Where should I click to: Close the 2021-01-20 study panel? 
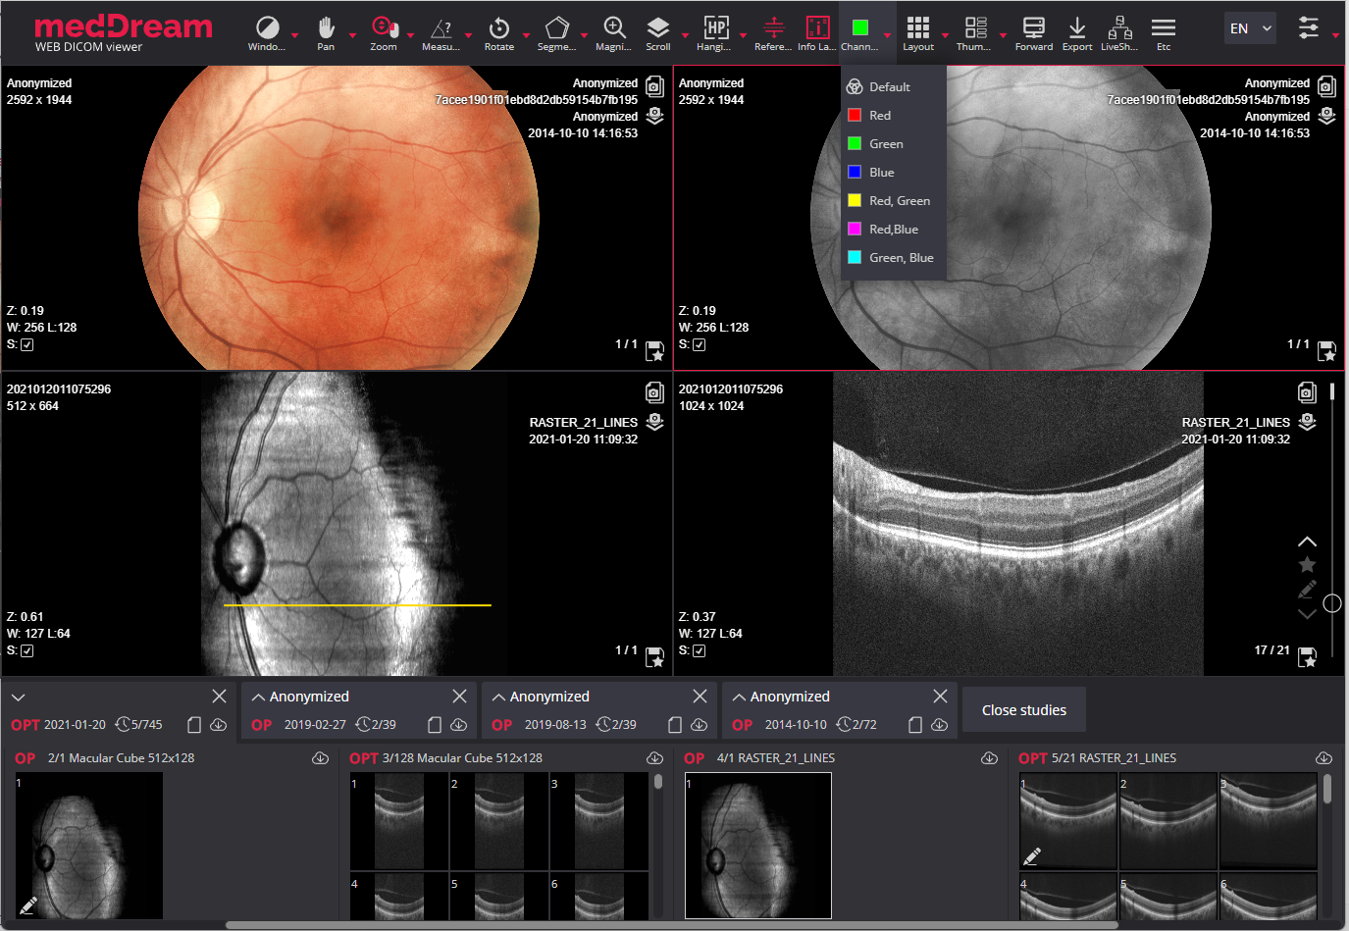220,696
